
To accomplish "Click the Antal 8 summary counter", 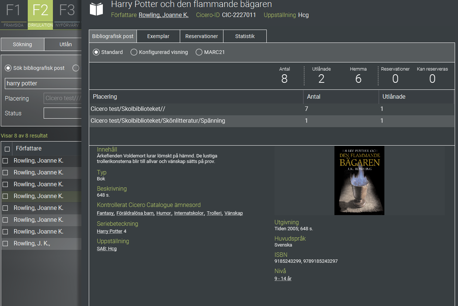I will 284,75.
